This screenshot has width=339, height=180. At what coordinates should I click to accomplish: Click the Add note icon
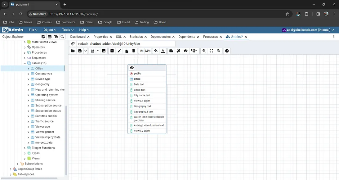pos(171,51)
